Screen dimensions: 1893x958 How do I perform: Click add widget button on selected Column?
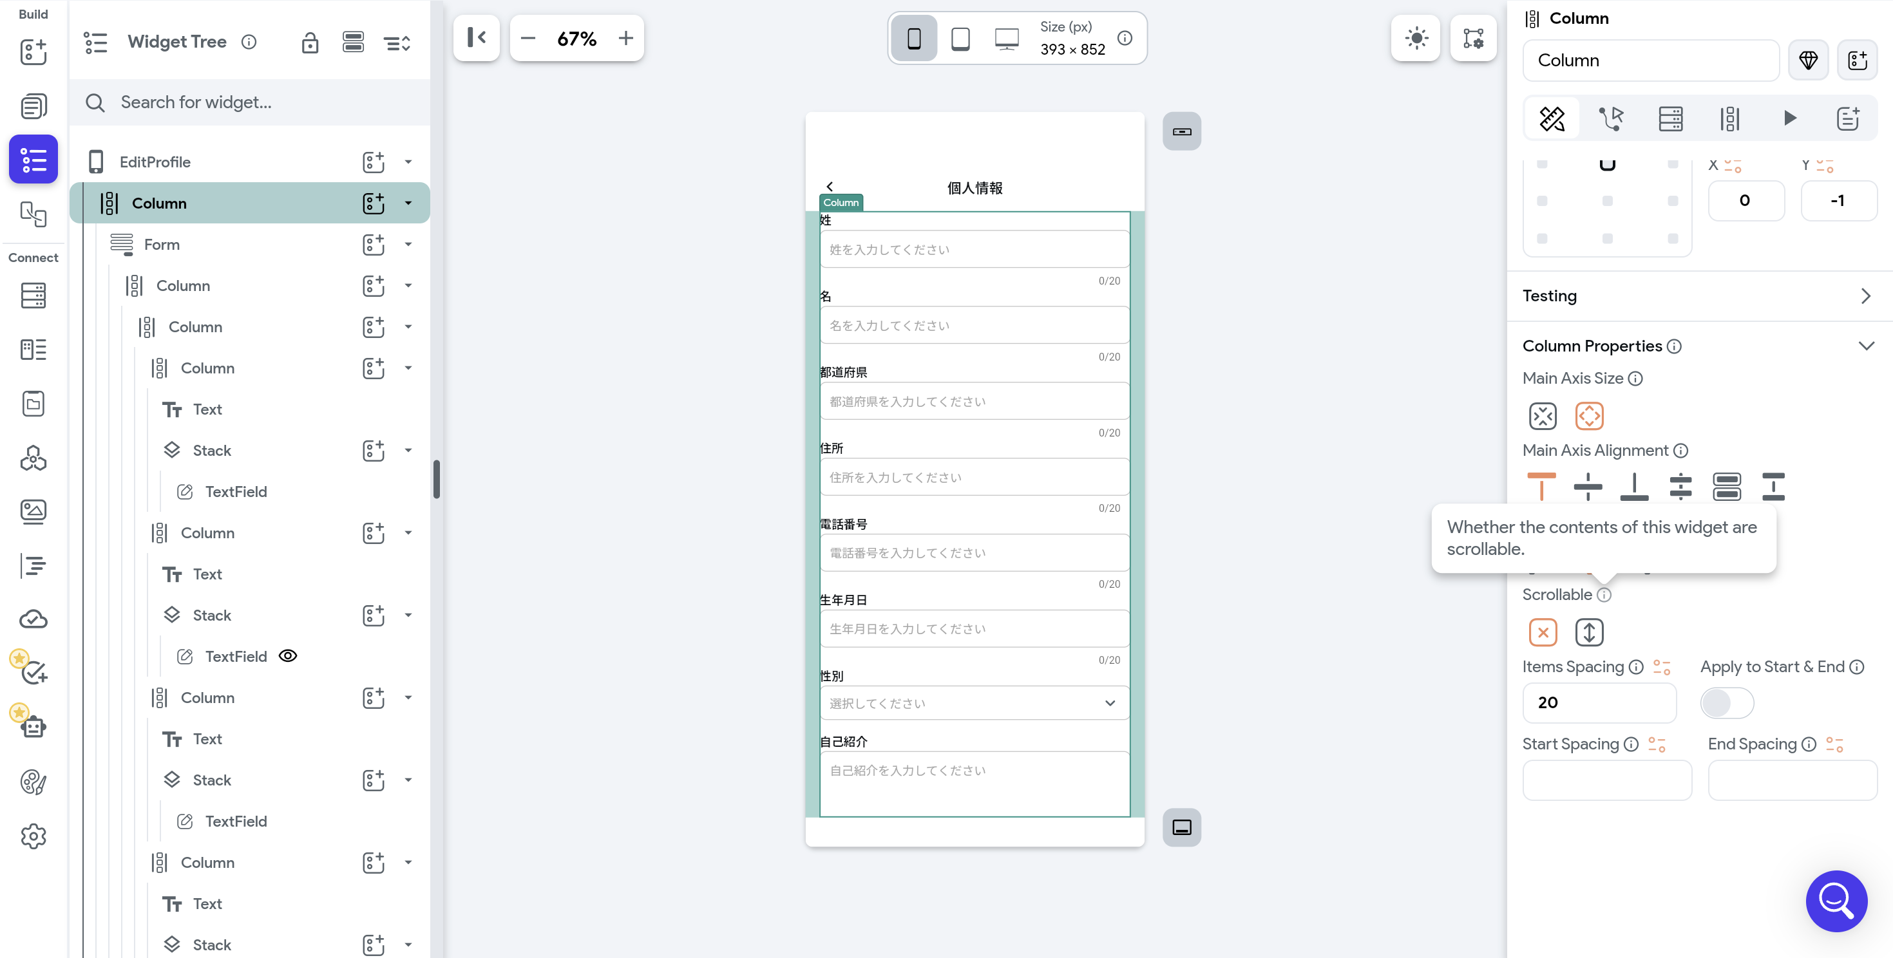click(x=374, y=203)
